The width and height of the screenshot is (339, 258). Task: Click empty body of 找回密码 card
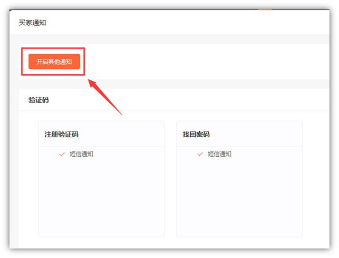click(x=239, y=200)
